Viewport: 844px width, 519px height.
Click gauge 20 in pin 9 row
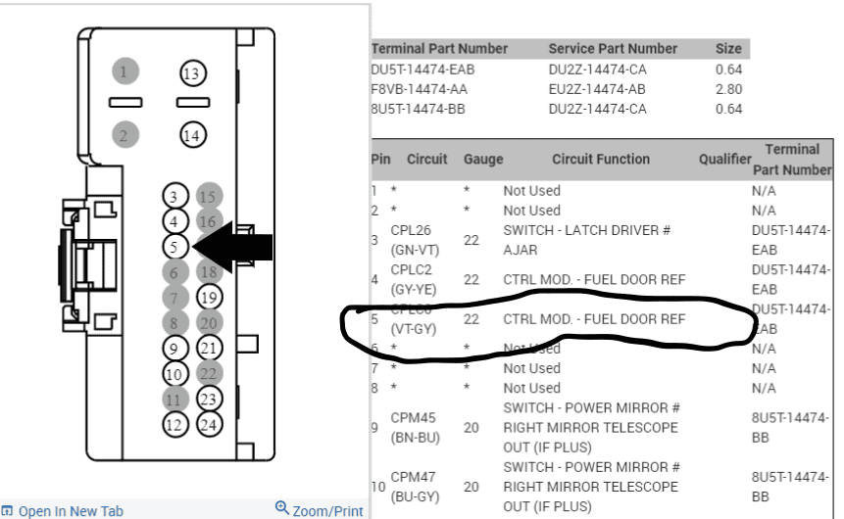click(472, 428)
